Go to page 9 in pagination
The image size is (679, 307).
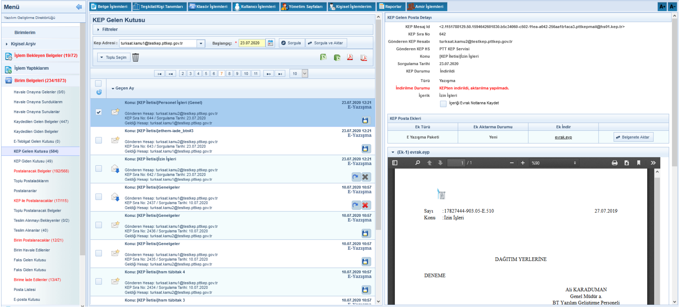pyautogui.click(x=237, y=74)
